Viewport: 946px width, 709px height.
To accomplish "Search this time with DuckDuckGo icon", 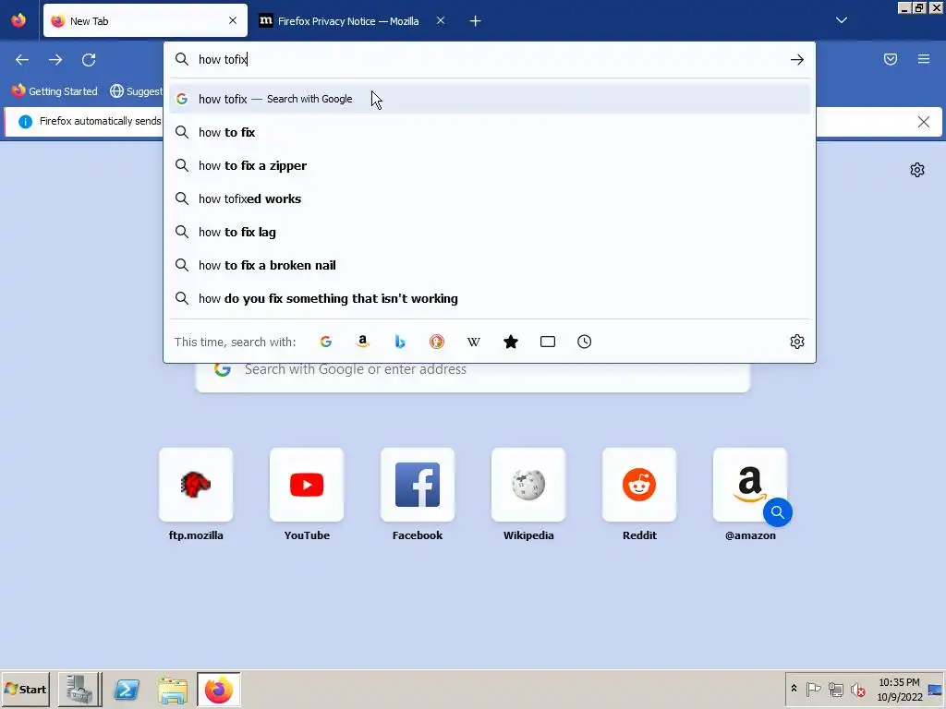I will pos(437,342).
